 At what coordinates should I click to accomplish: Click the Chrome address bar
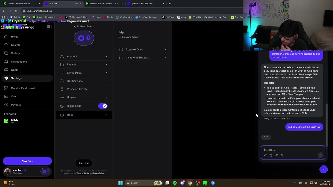[x=130, y=11]
